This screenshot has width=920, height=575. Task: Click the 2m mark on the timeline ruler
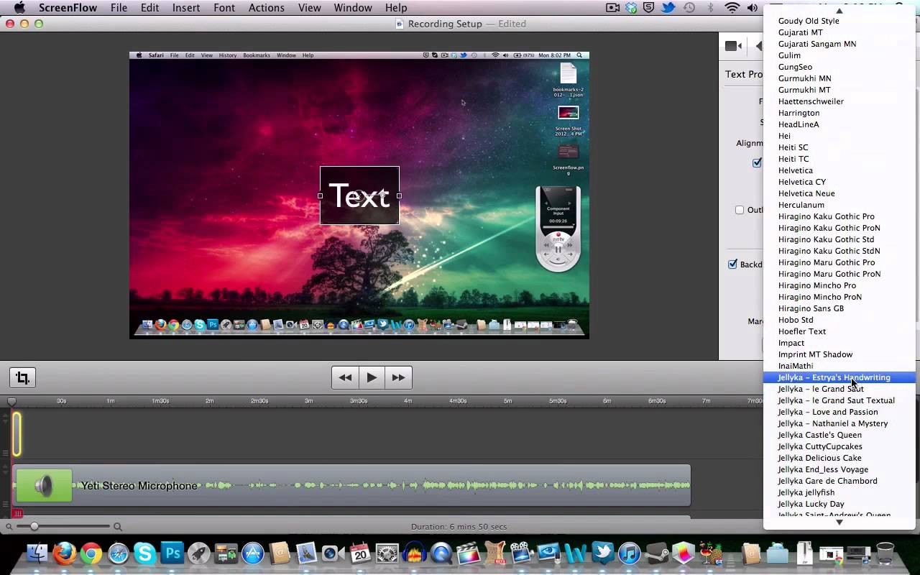click(209, 401)
